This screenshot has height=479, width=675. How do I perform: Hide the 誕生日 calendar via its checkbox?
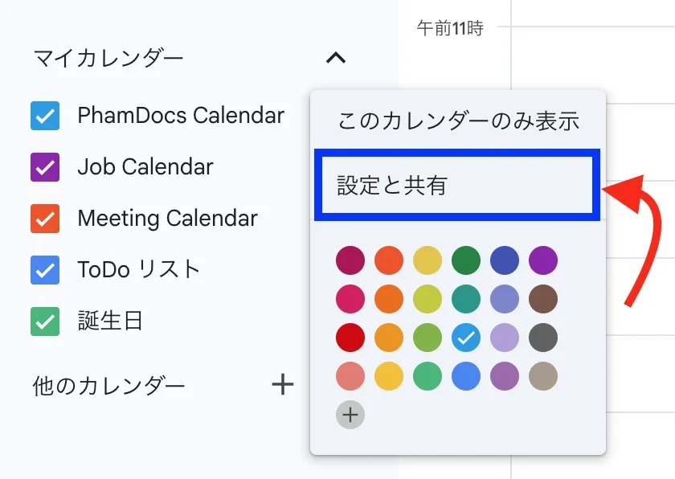coord(45,321)
